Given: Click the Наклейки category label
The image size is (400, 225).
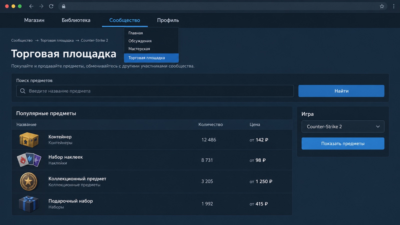Looking at the screenshot, I should (58, 163).
